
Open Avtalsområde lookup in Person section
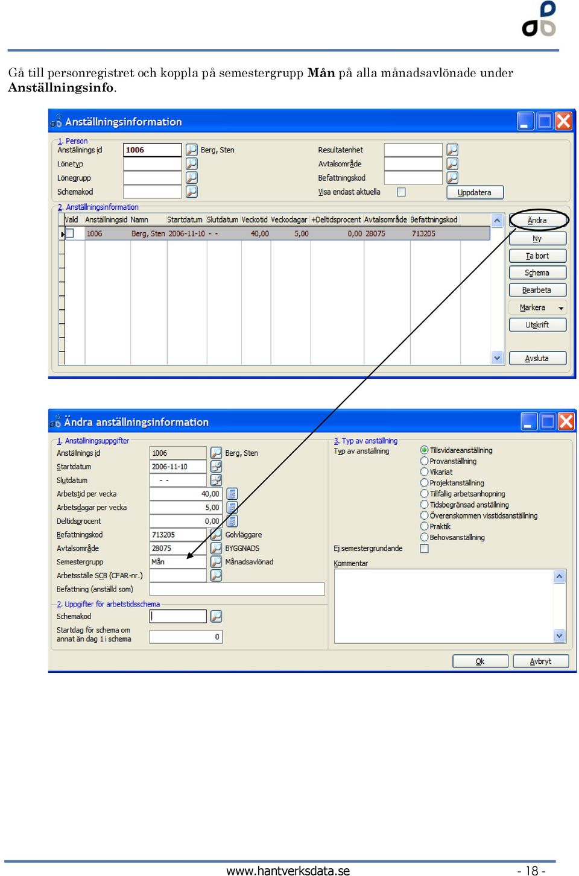(452, 163)
